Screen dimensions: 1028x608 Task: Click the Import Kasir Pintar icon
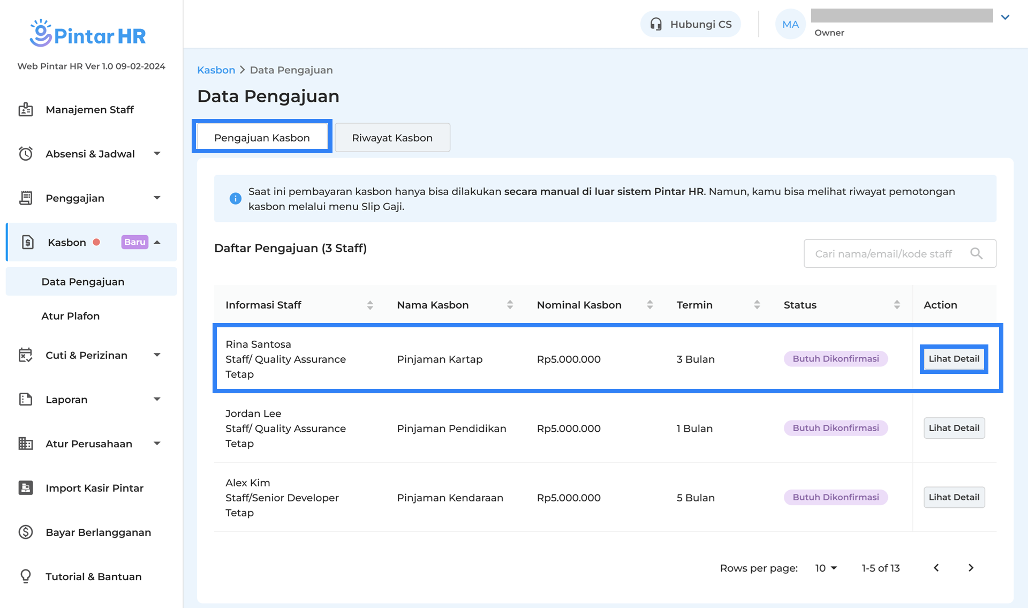tap(26, 488)
